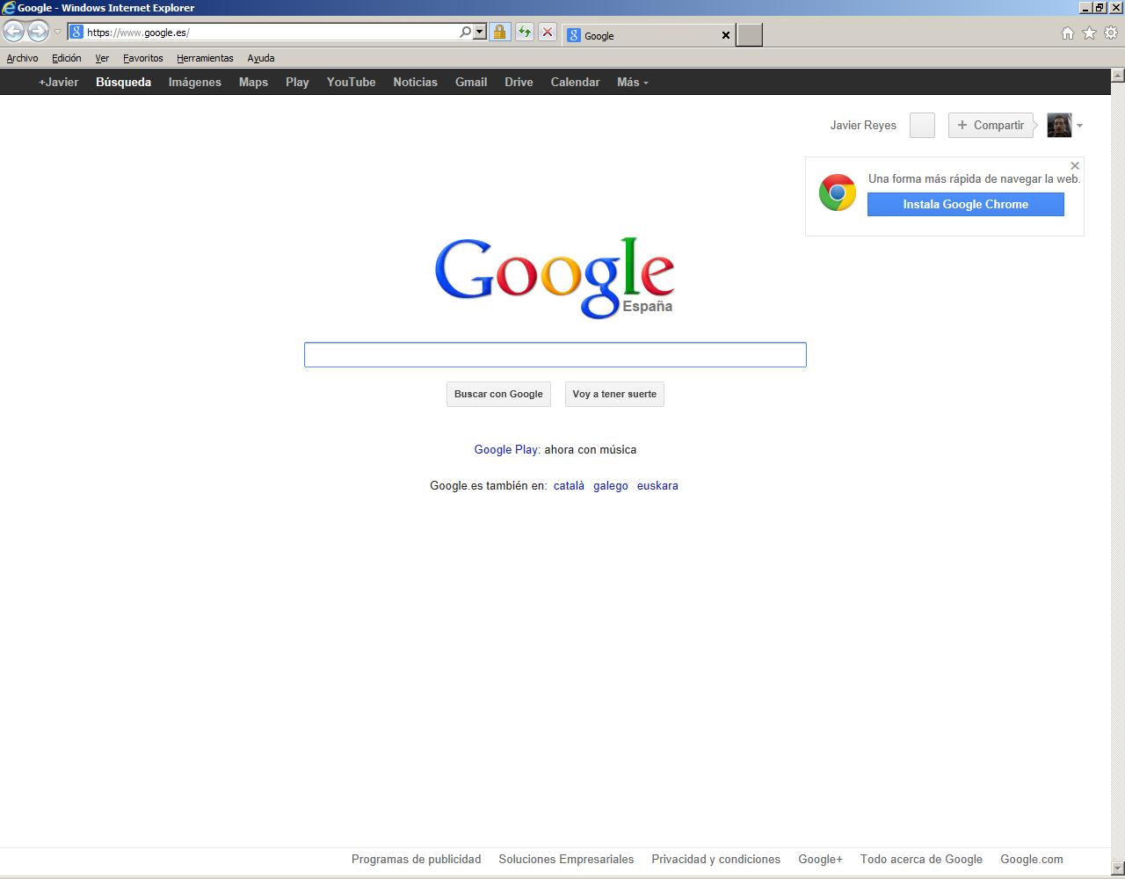Open the Ayuda menu

tap(261, 58)
